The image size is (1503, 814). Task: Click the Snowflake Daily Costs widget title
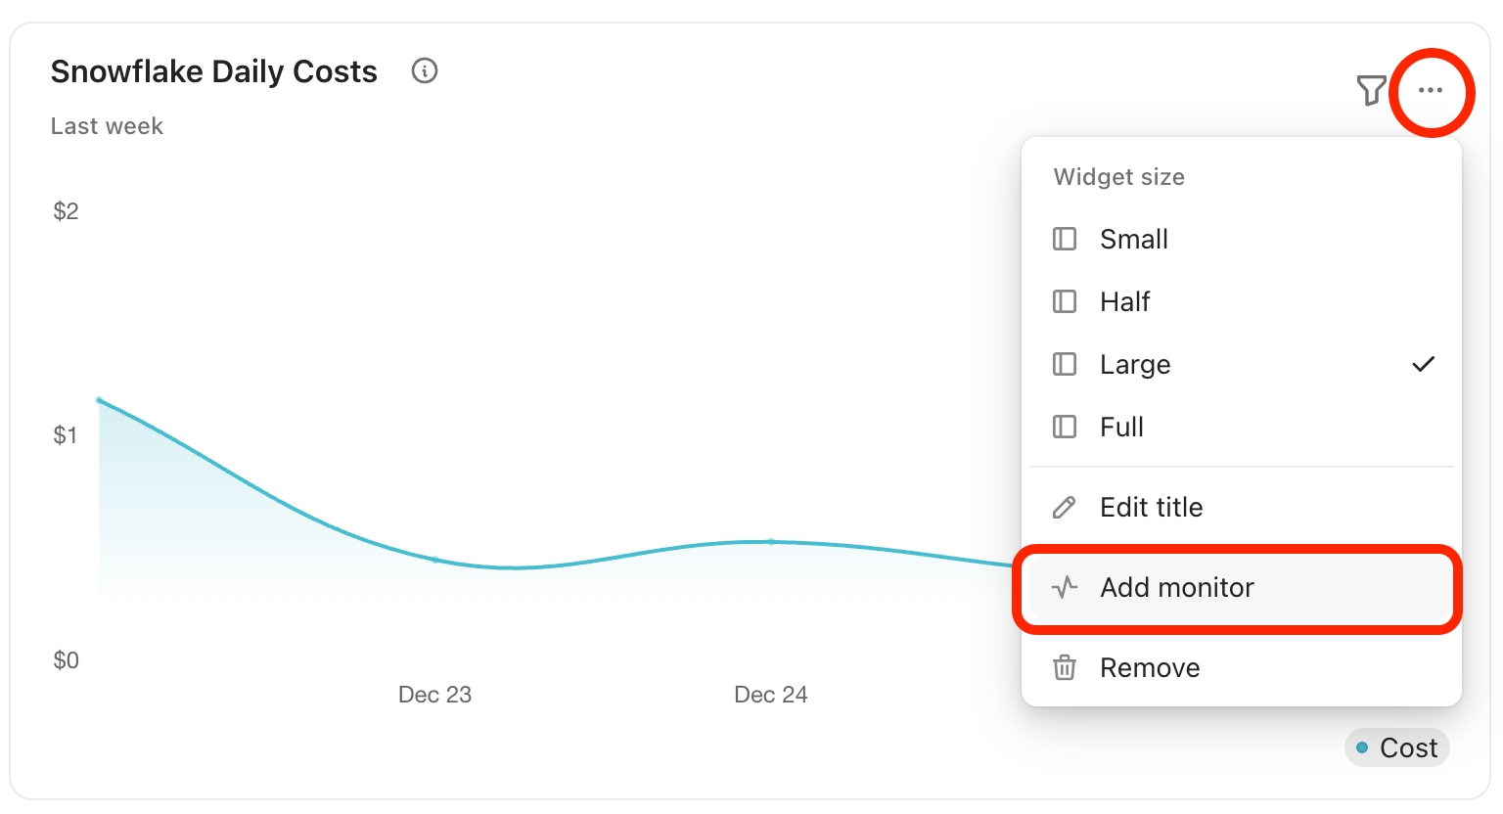pyautogui.click(x=213, y=71)
